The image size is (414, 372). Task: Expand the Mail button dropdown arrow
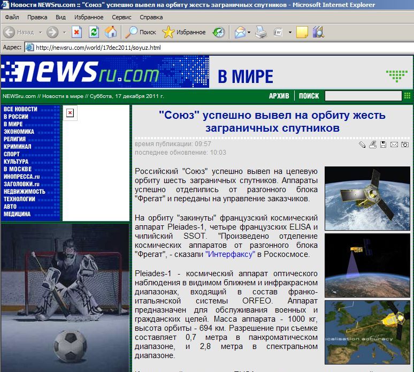pyautogui.click(x=249, y=32)
